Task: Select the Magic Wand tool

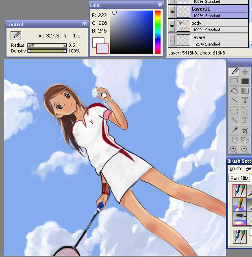Action: pyautogui.click(x=234, y=120)
